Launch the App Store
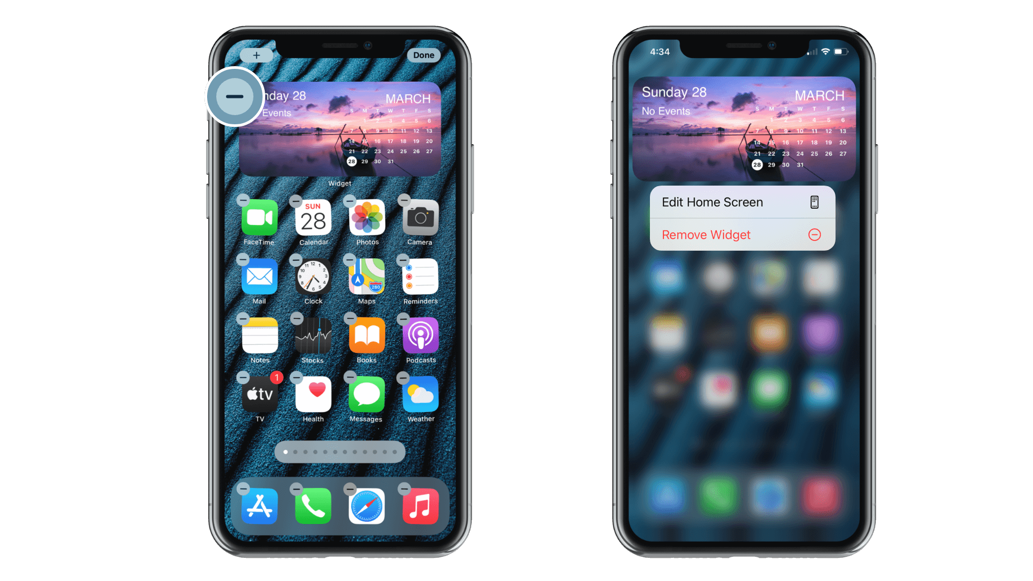 pos(260,507)
